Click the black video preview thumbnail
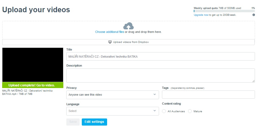The image size is (268, 128). point(33,65)
